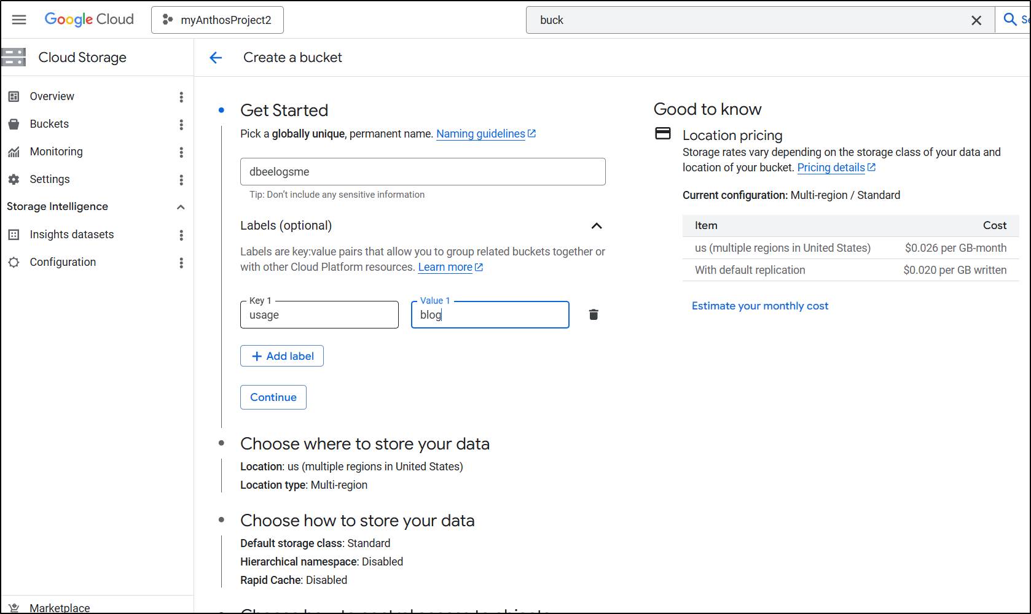Click the back arrow beside Create a bucket

pyautogui.click(x=216, y=58)
